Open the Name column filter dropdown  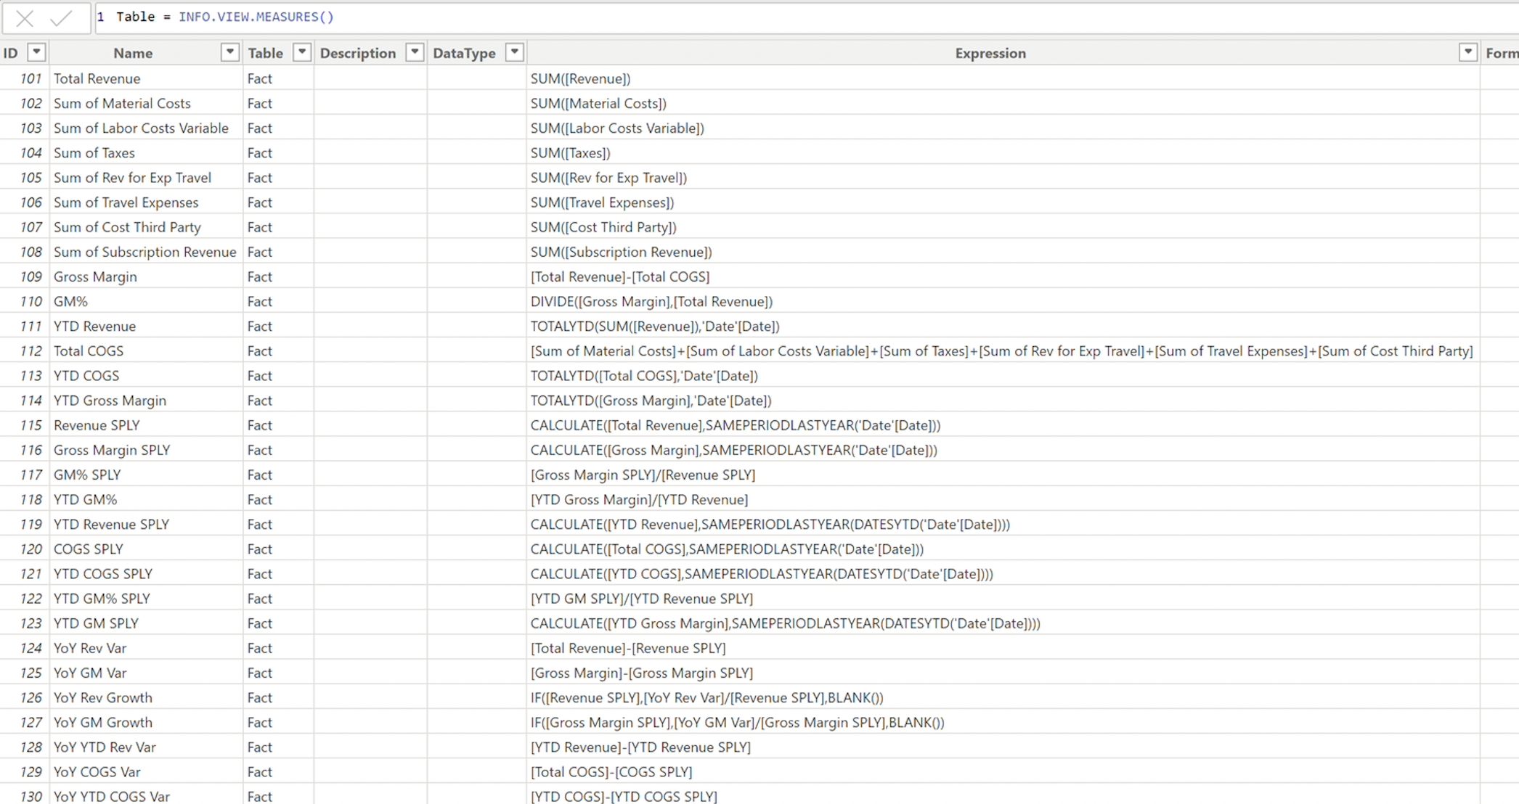point(229,52)
